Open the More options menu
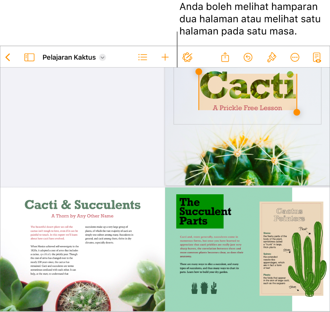This screenshot has width=330, height=312. click(295, 57)
